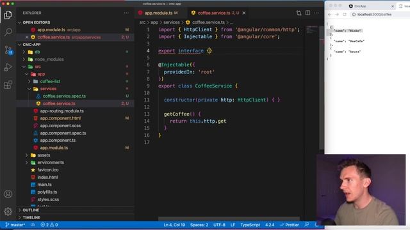
Task: Open coffee.service.spec.ts in the explorer
Action: click(x=64, y=96)
